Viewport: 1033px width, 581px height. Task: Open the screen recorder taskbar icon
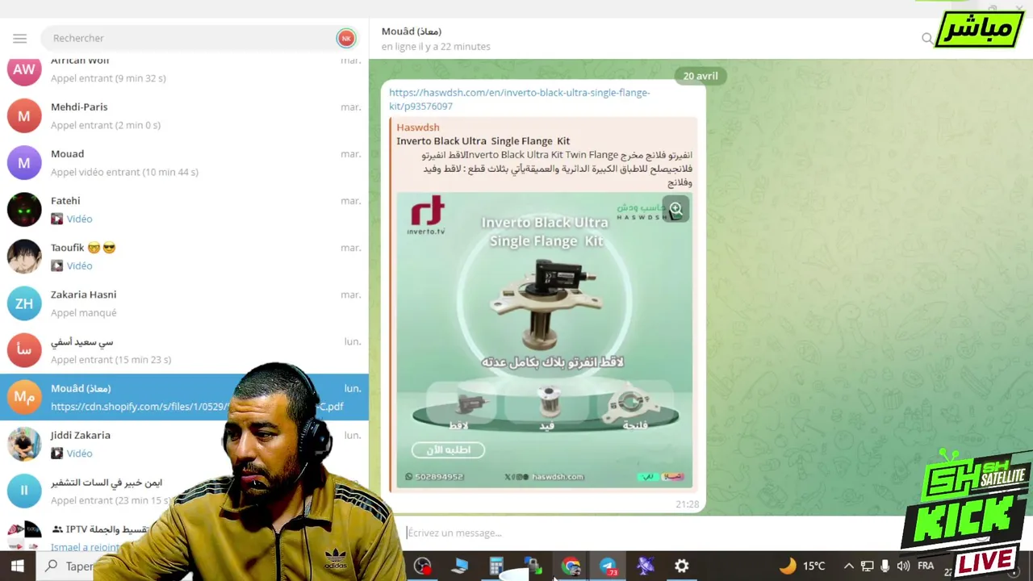point(422,566)
